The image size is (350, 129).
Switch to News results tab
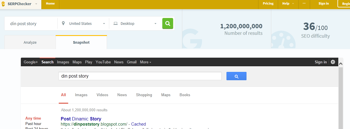[x=122, y=95]
